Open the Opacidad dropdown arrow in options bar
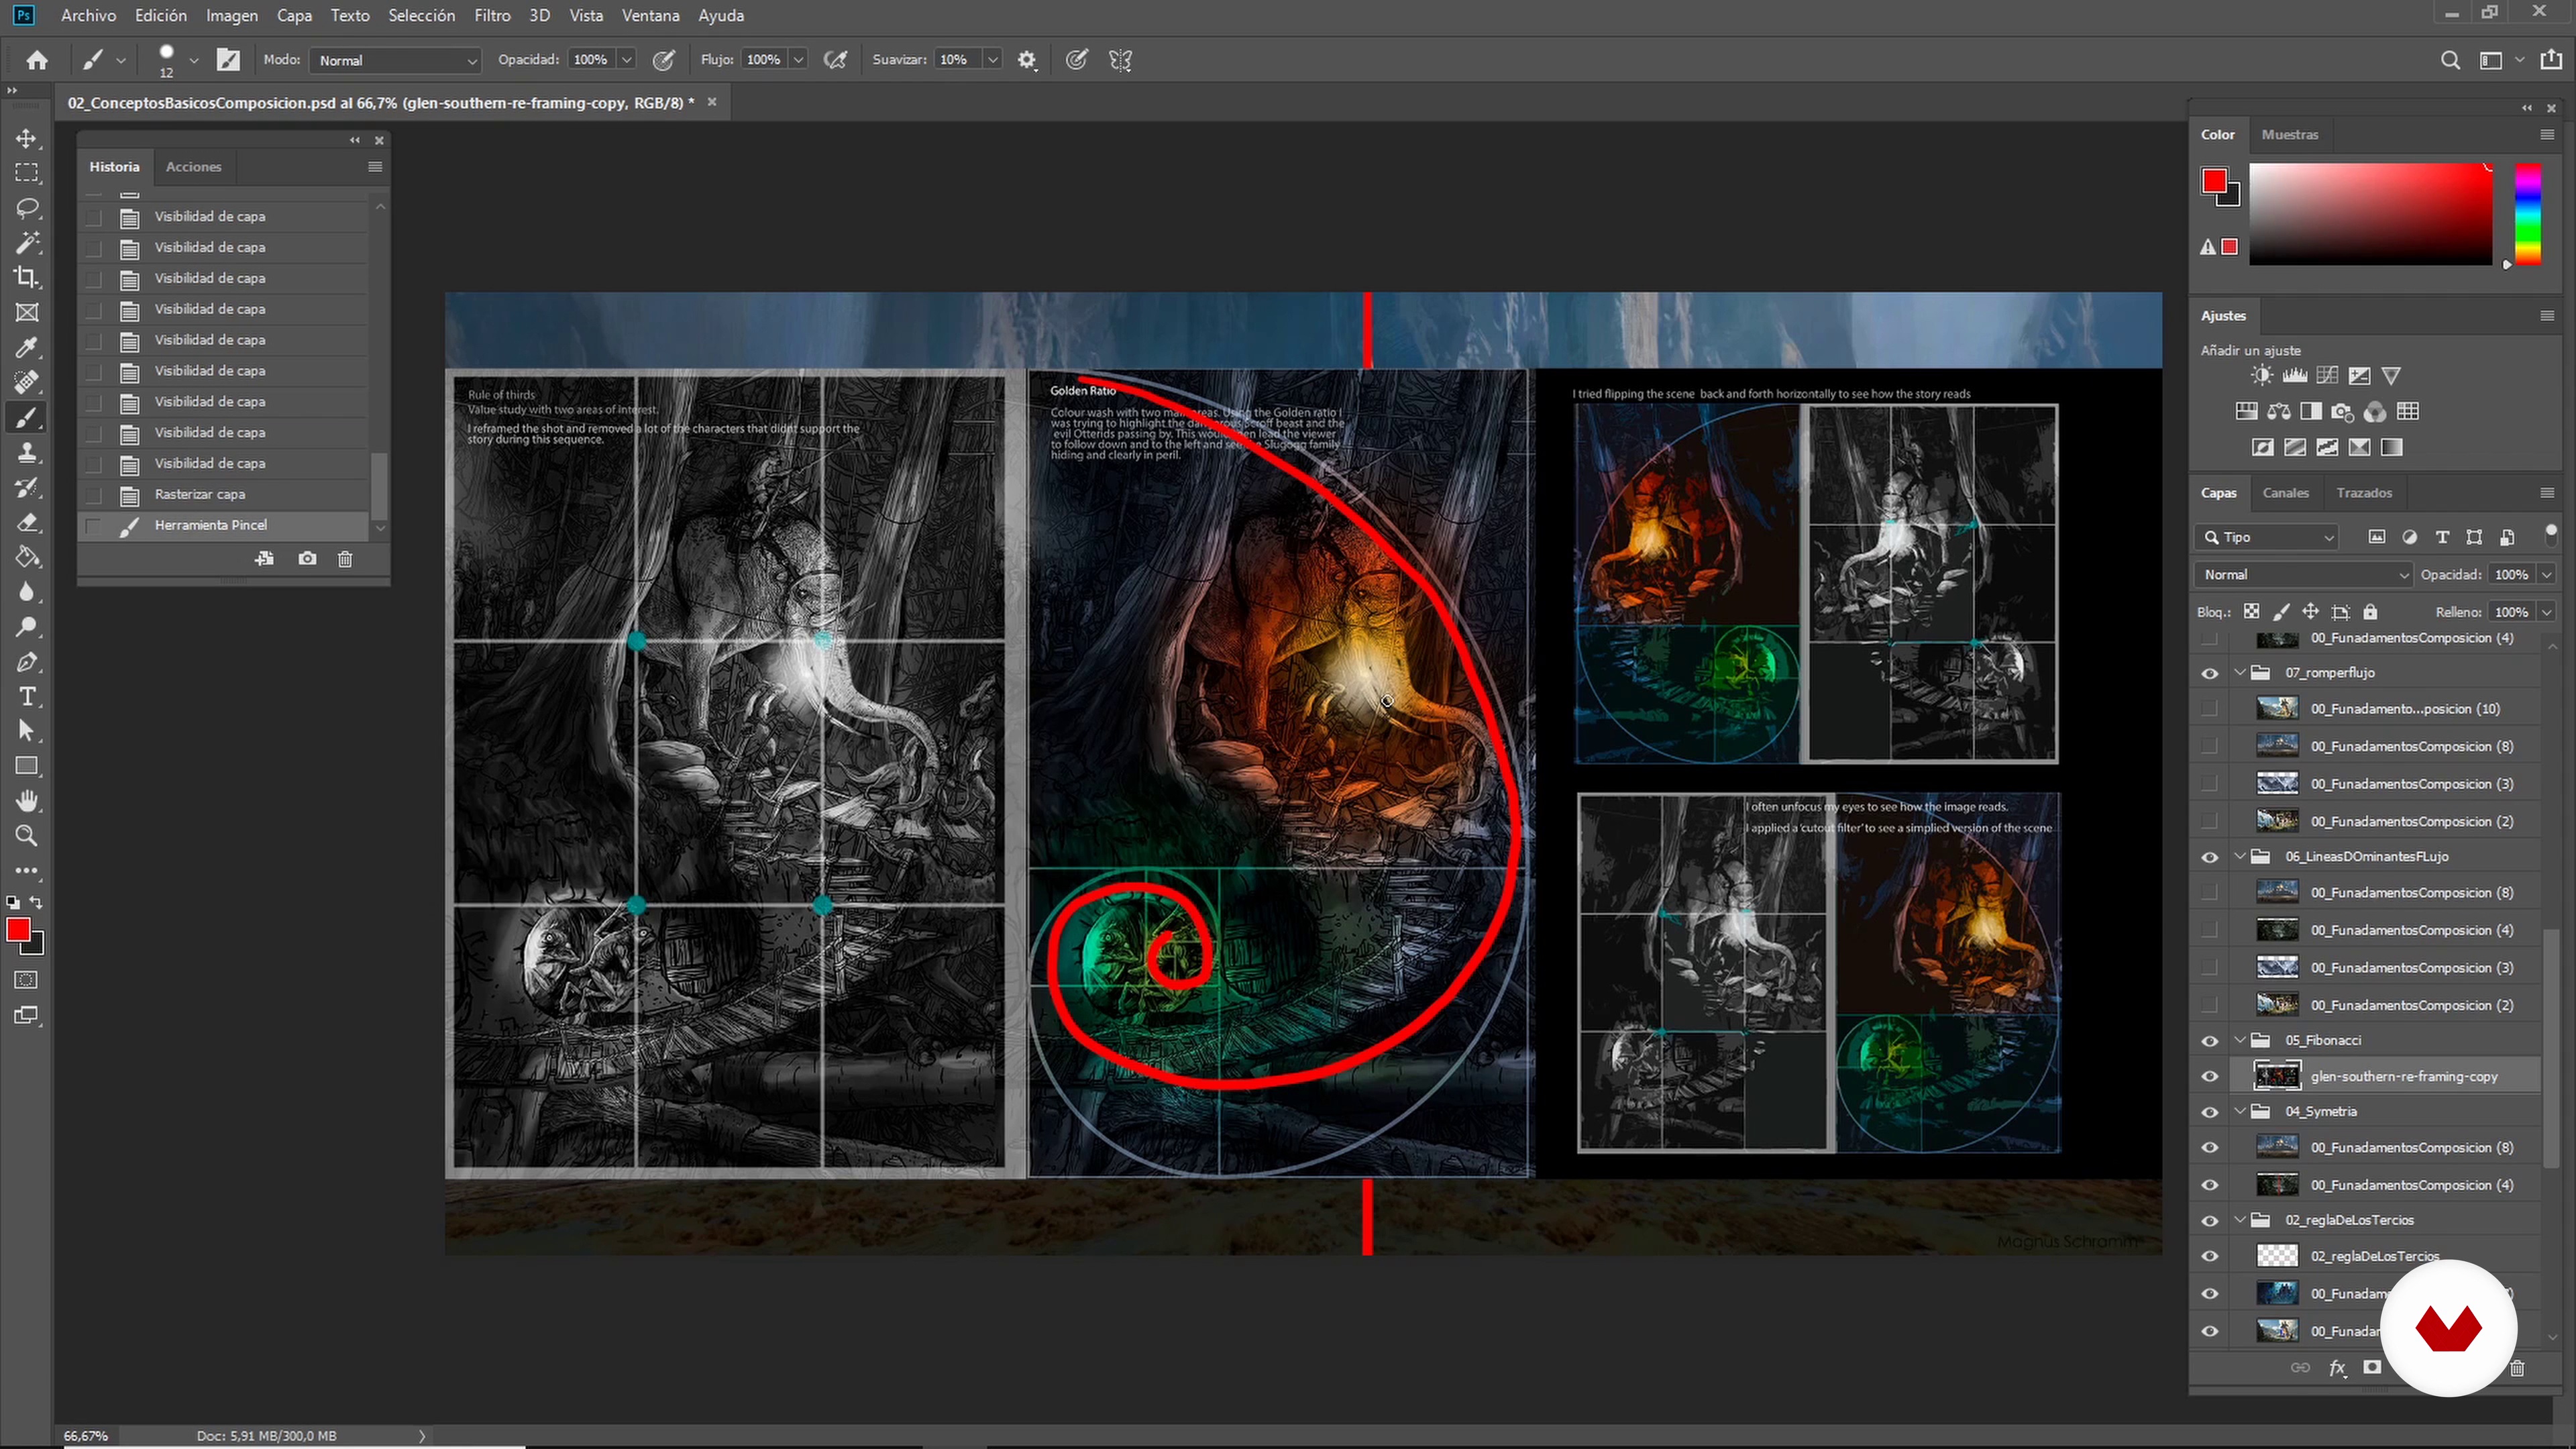2576x1449 pixels. 627,60
